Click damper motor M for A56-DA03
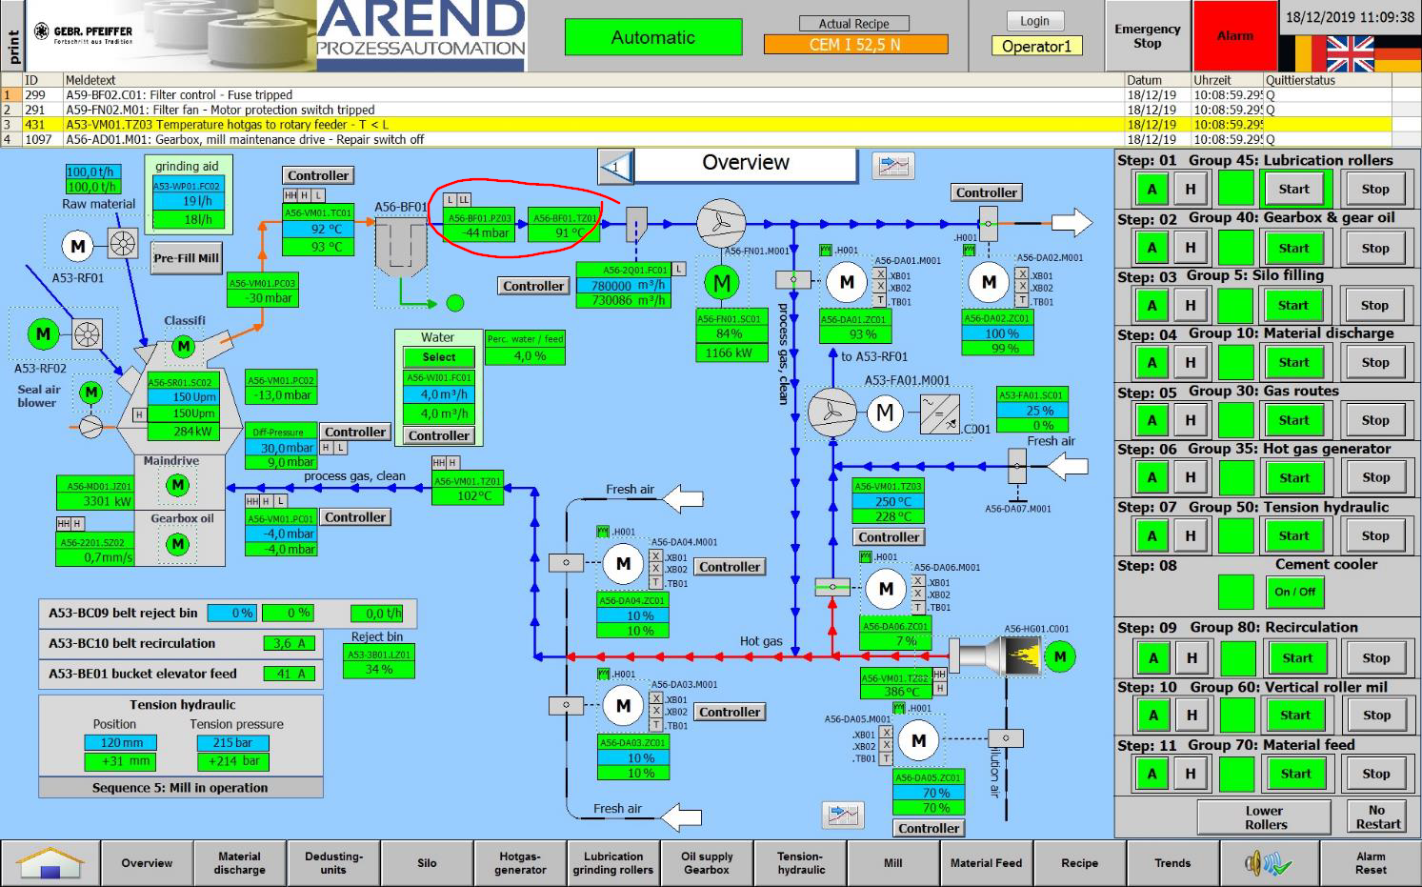 pyautogui.click(x=623, y=706)
